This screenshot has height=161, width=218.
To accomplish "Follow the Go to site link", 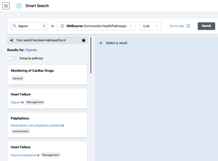I will pos(177,26).
